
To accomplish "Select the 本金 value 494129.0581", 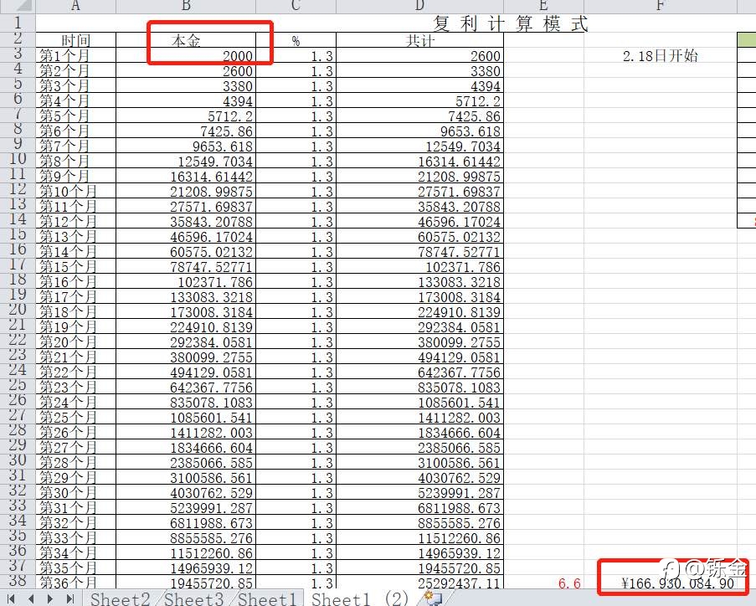I will [186, 372].
